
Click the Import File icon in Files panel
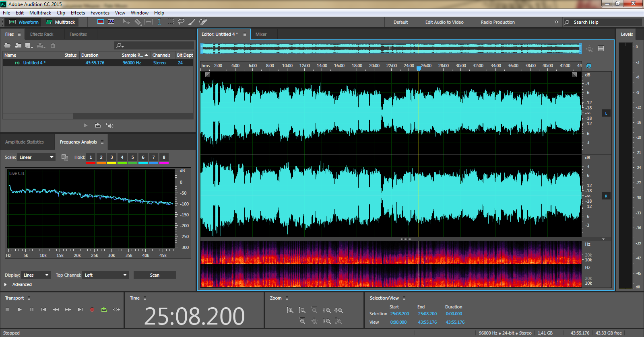click(x=18, y=45)
